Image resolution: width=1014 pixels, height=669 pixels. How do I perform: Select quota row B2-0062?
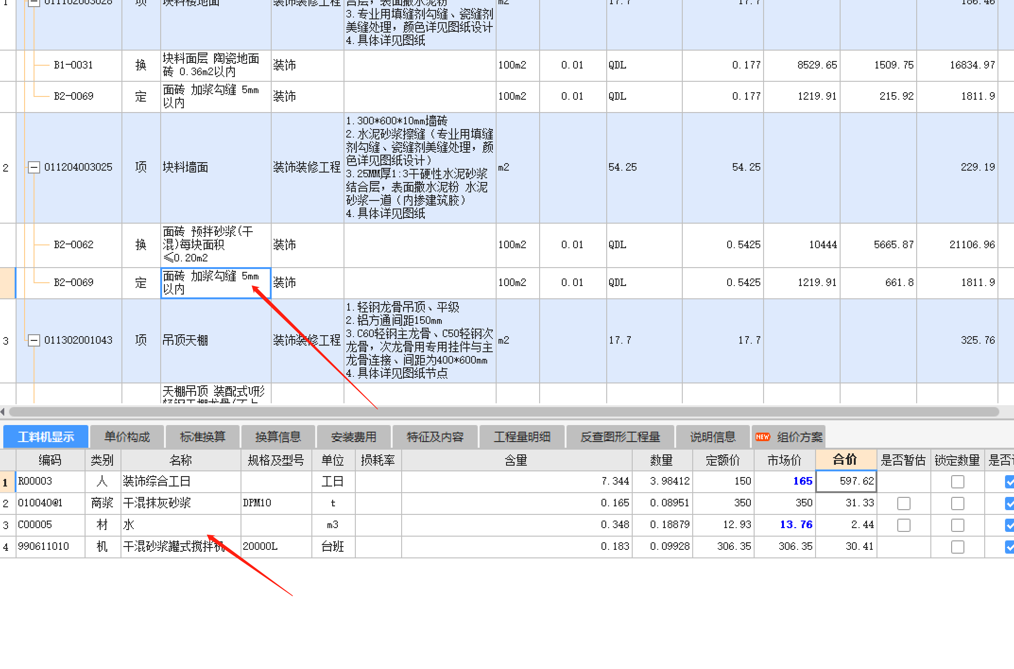pos(74,245)
